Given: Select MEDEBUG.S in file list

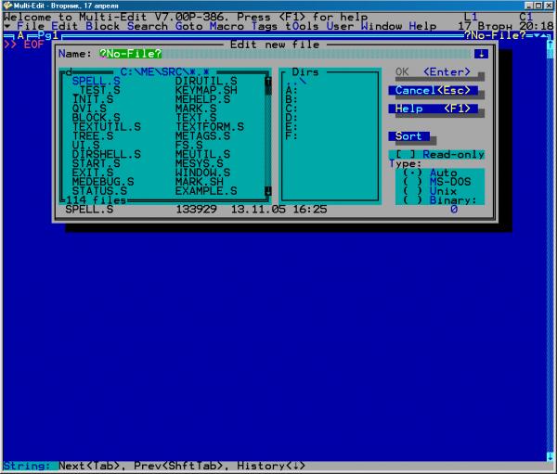Looking at the screenshot, I should 103,182.
